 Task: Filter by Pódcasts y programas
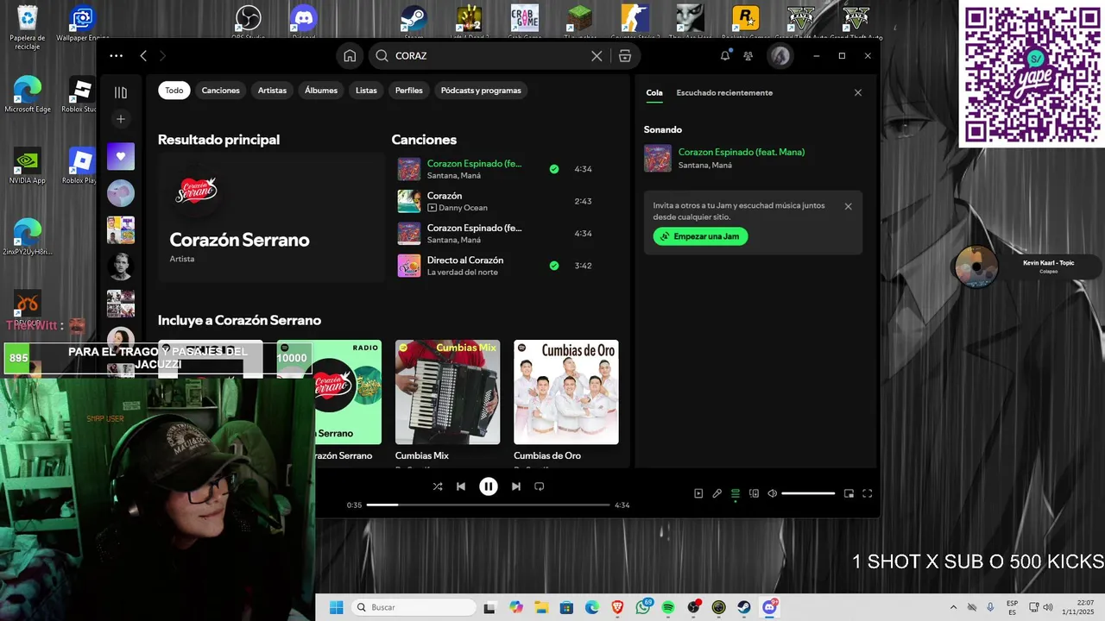481,91
